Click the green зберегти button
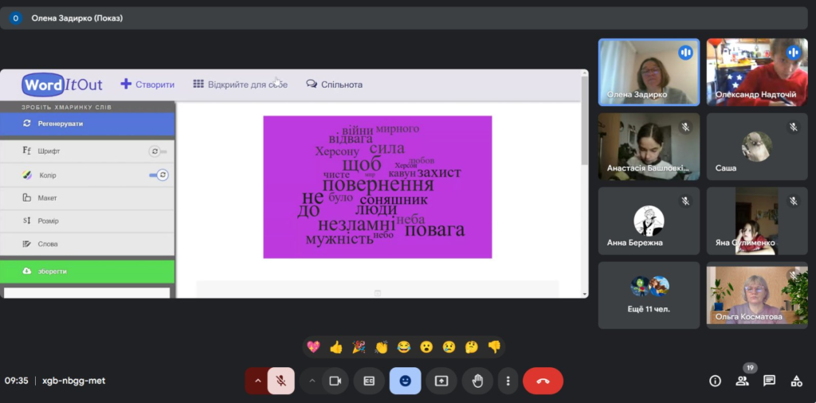Screen dimensions: 816x403 pyautogui.click(x=87, y=272)
